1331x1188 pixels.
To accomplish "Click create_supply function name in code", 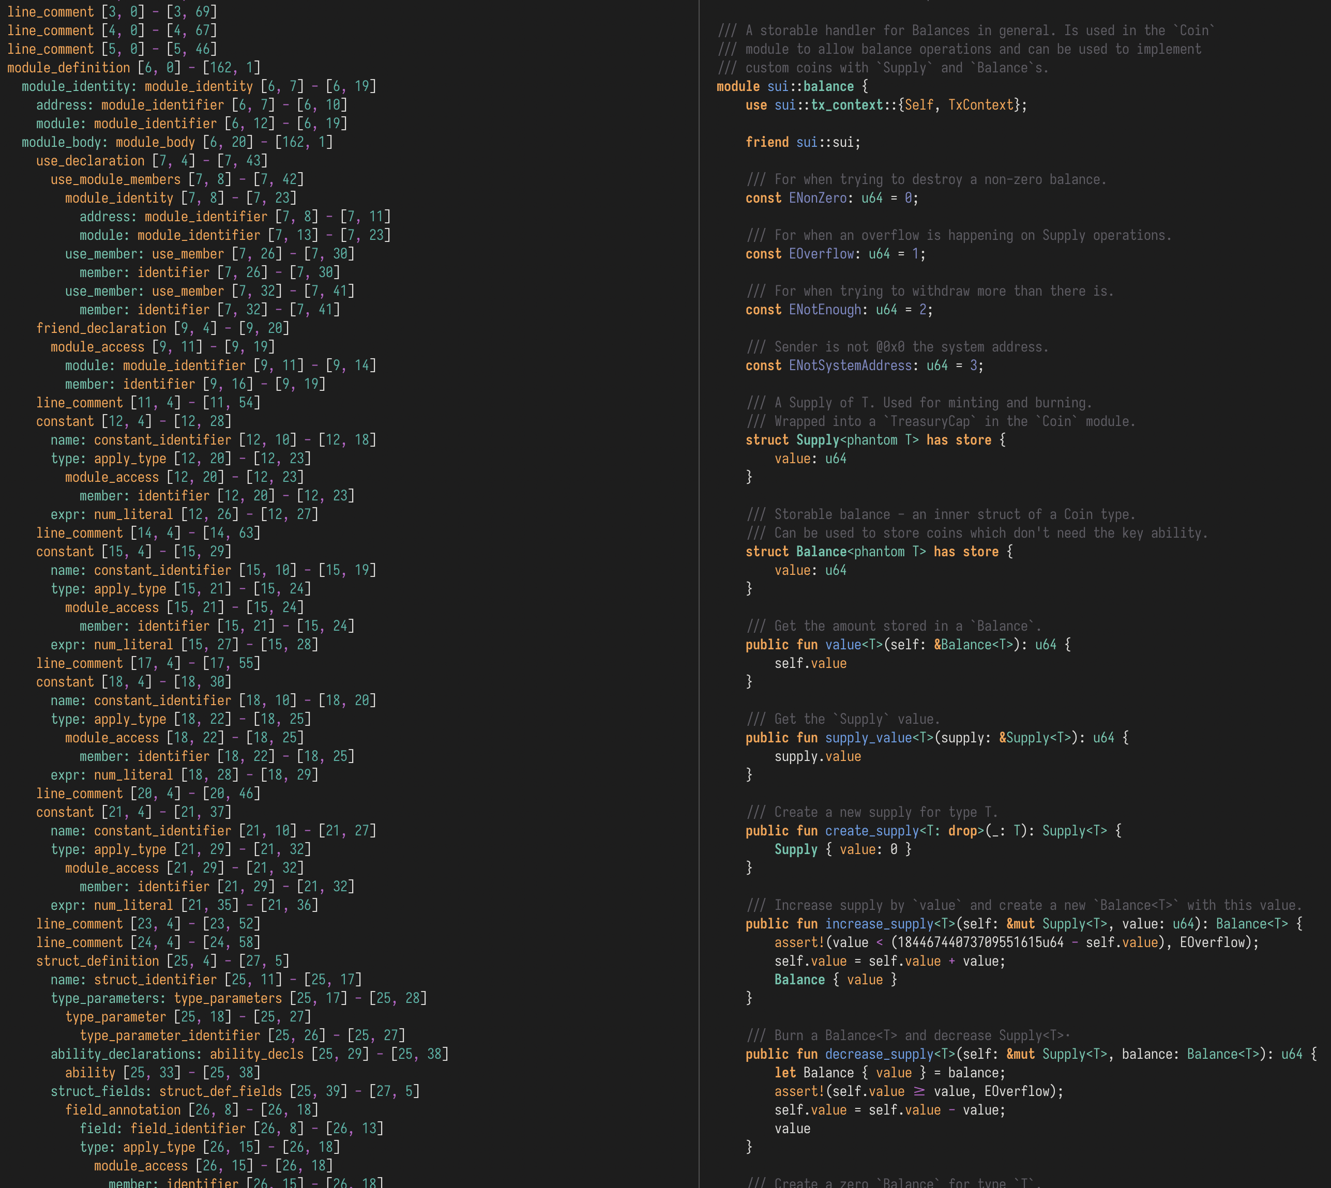I will pyautogui.click(x=871, y=831).
